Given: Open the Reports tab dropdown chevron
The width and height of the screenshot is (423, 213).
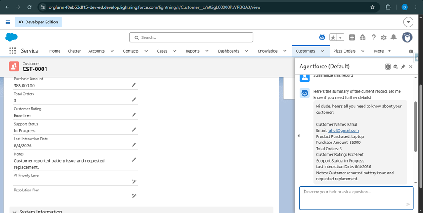Looking at the screenshot, I should pyautogui.click(x=207, y=51).
